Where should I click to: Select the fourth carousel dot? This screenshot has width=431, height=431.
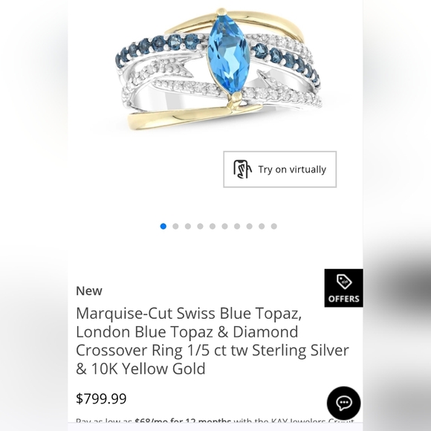[200, 226]
